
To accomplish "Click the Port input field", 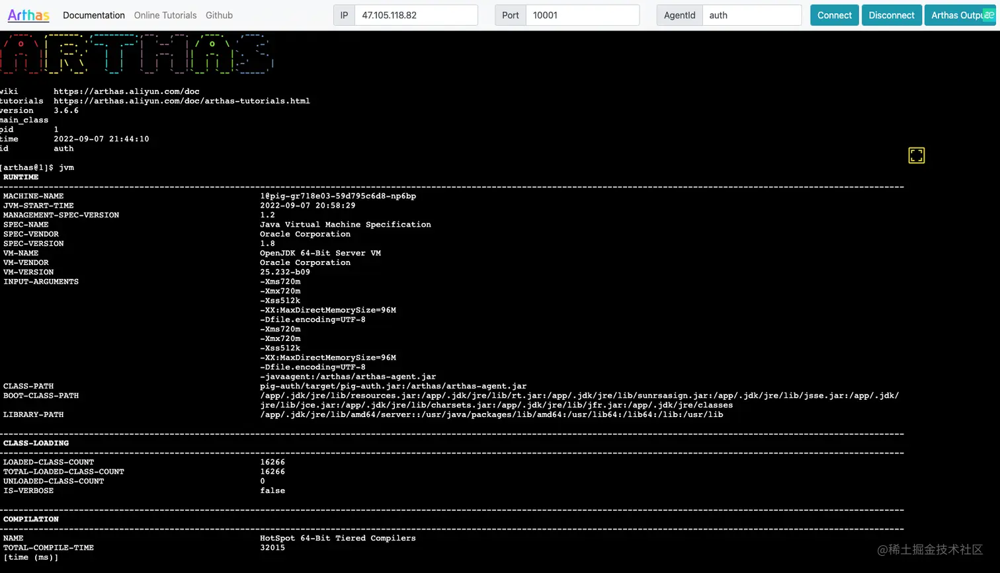I will click(x=582, y=15).
